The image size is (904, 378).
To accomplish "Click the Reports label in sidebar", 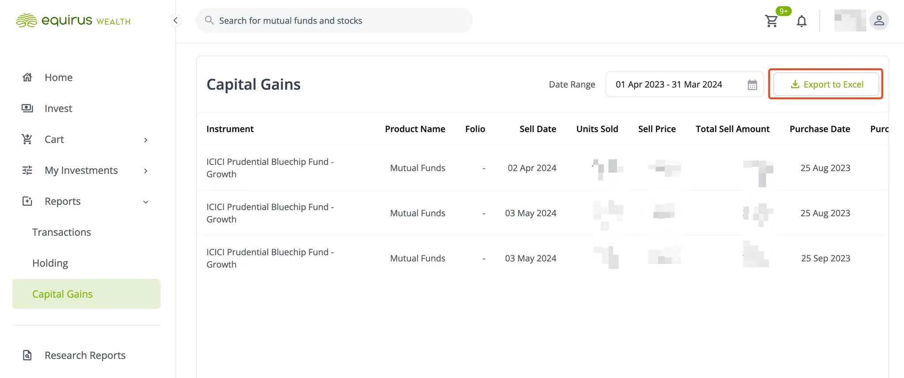I will tap(63, 201).
